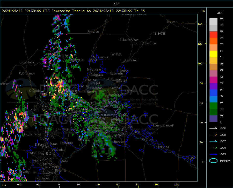Image resolution: width=233 pixels, height=188 pixels.
Task: Pick the blue 35 dBZ swatch
Action: pos(213,93)
